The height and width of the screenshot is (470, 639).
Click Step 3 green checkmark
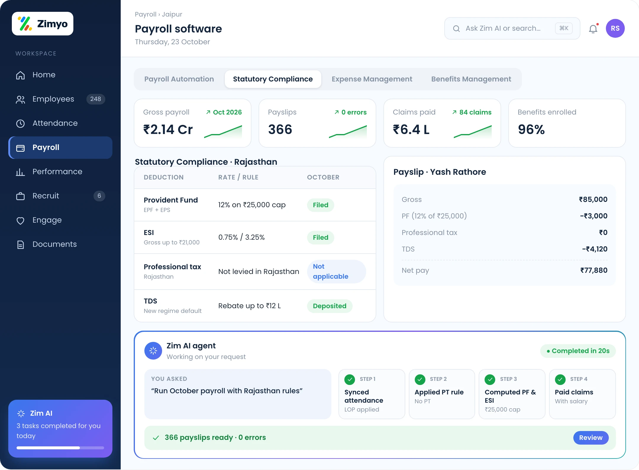pos(490,379)
